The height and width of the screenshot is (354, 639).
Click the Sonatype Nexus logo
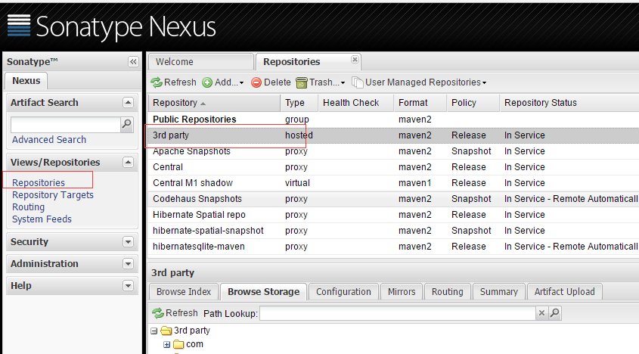(x=111, y=26)
